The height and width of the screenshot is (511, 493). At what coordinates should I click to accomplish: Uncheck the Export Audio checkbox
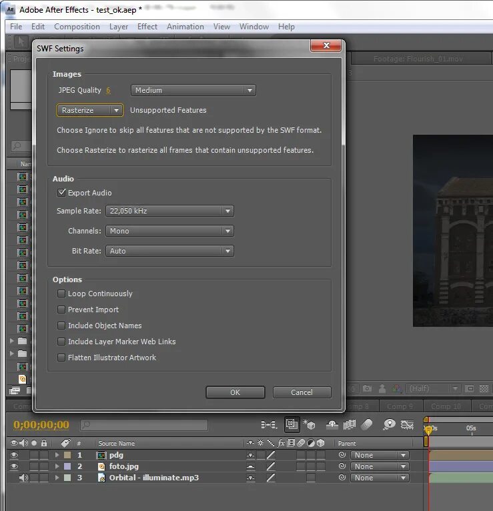pos(62,193)
